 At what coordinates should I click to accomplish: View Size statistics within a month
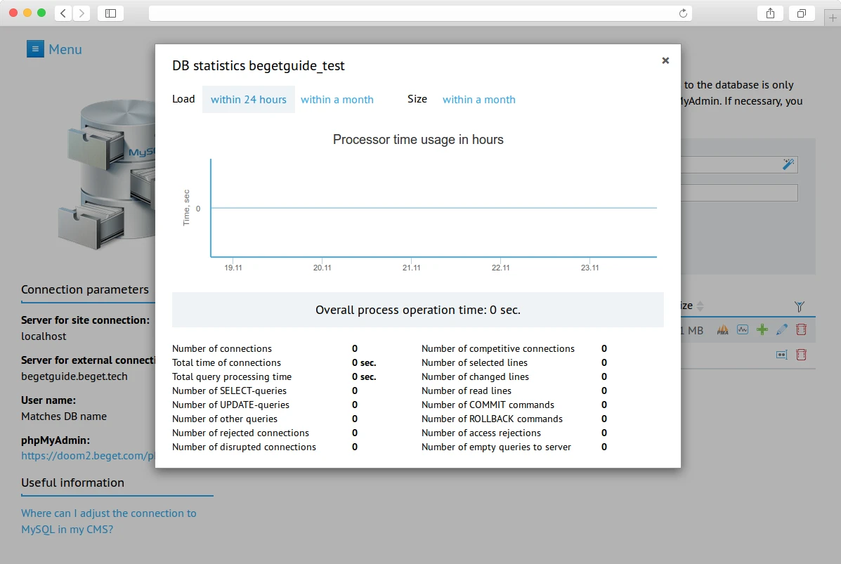(x=478, y=100)
